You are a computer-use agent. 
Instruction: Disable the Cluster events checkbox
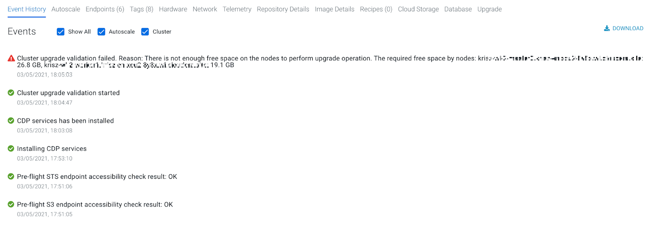[x=145, y=32]
